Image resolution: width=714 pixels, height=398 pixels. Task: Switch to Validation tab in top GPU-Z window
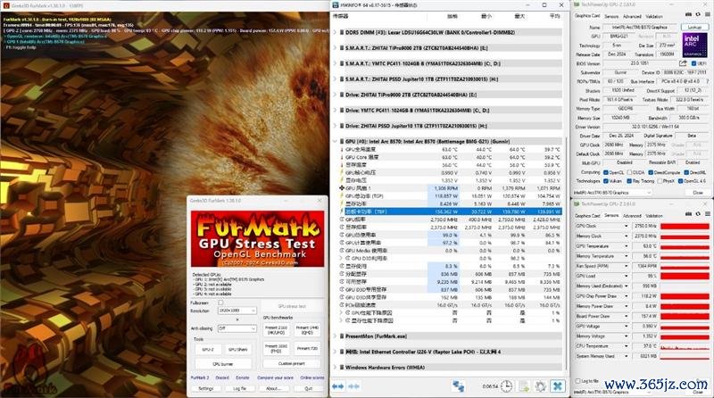(654, 16)
